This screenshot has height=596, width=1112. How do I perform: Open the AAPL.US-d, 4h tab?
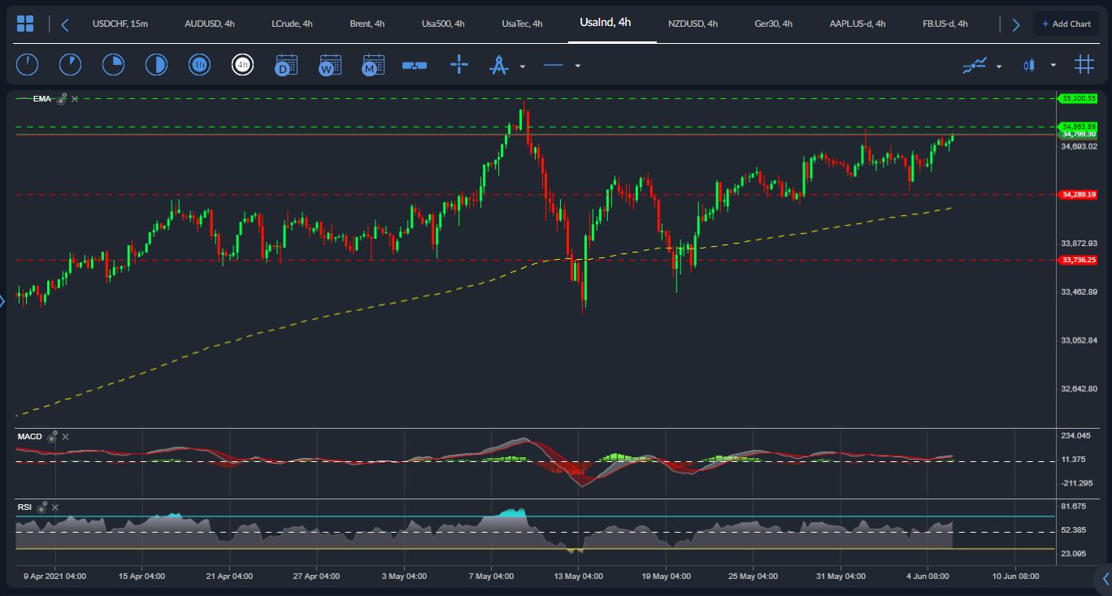(x=857, y=24)
